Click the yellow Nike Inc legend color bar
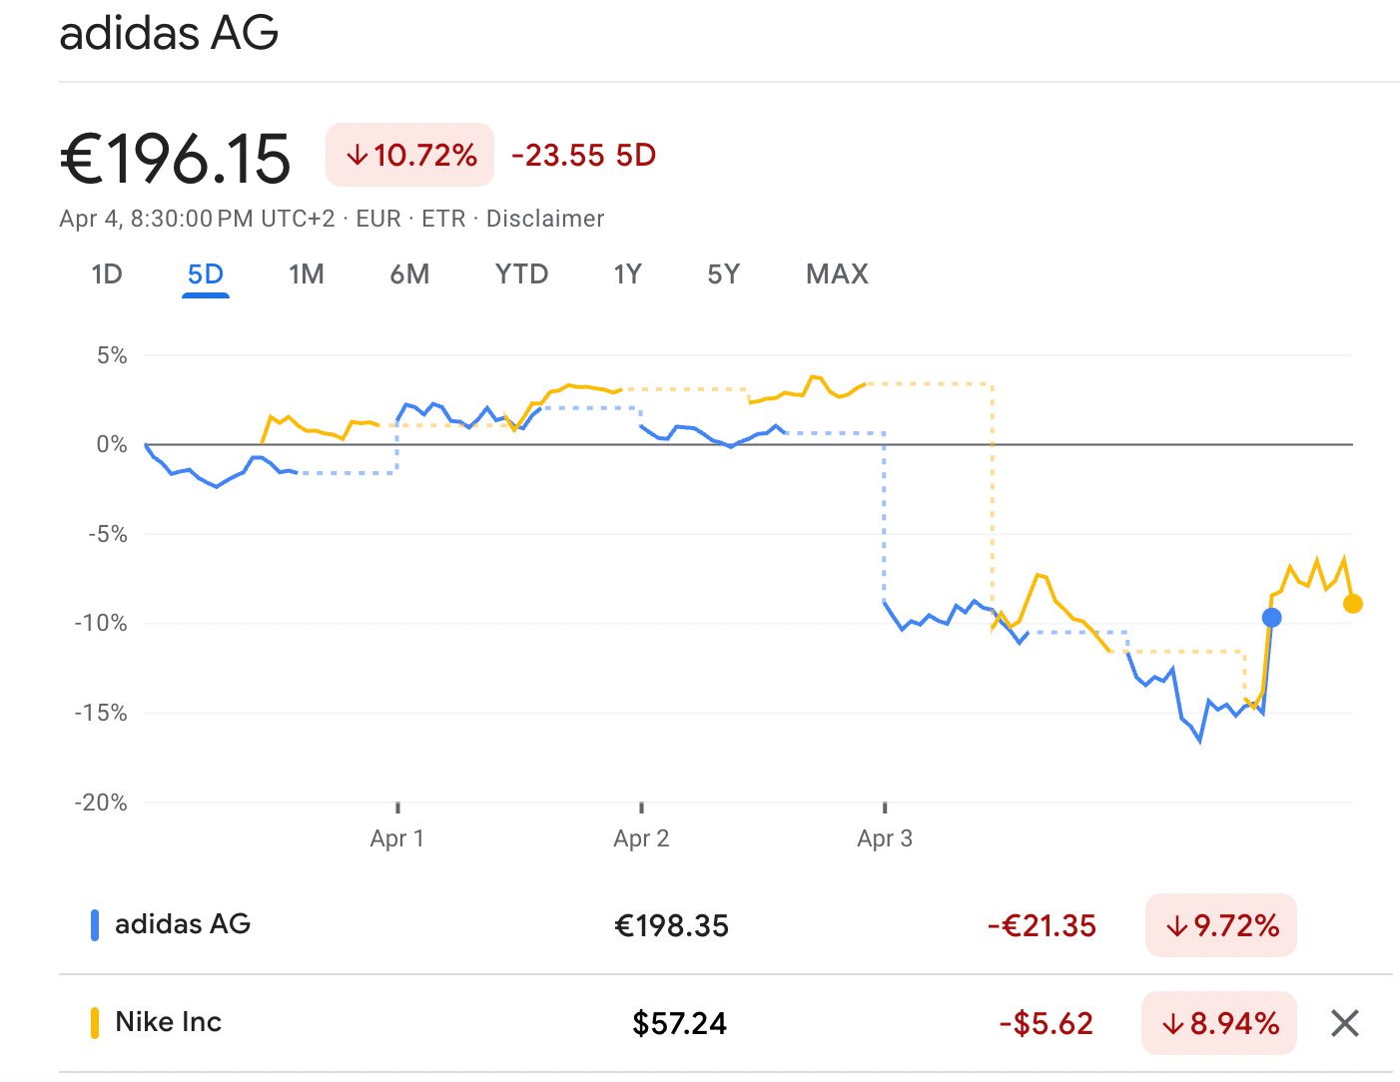The image size is (1400, 1082). (x=95, y=1023)
